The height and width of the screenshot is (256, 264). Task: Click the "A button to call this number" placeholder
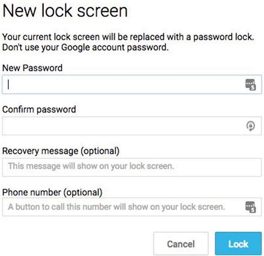tap(116, 207)
